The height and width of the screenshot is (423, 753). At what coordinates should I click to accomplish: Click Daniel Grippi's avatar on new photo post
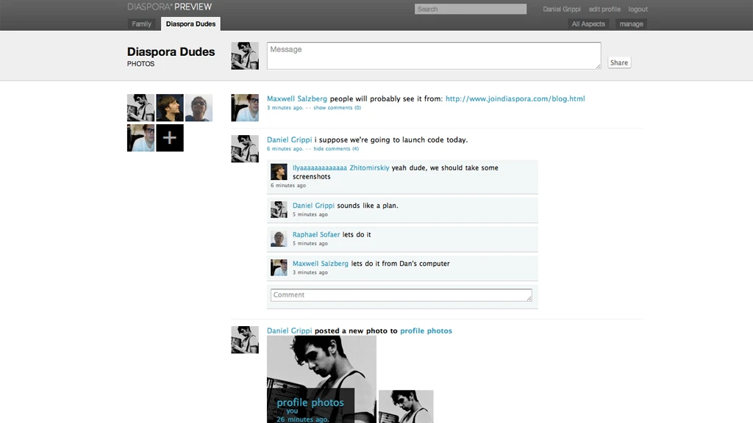(x=245, y=339)
